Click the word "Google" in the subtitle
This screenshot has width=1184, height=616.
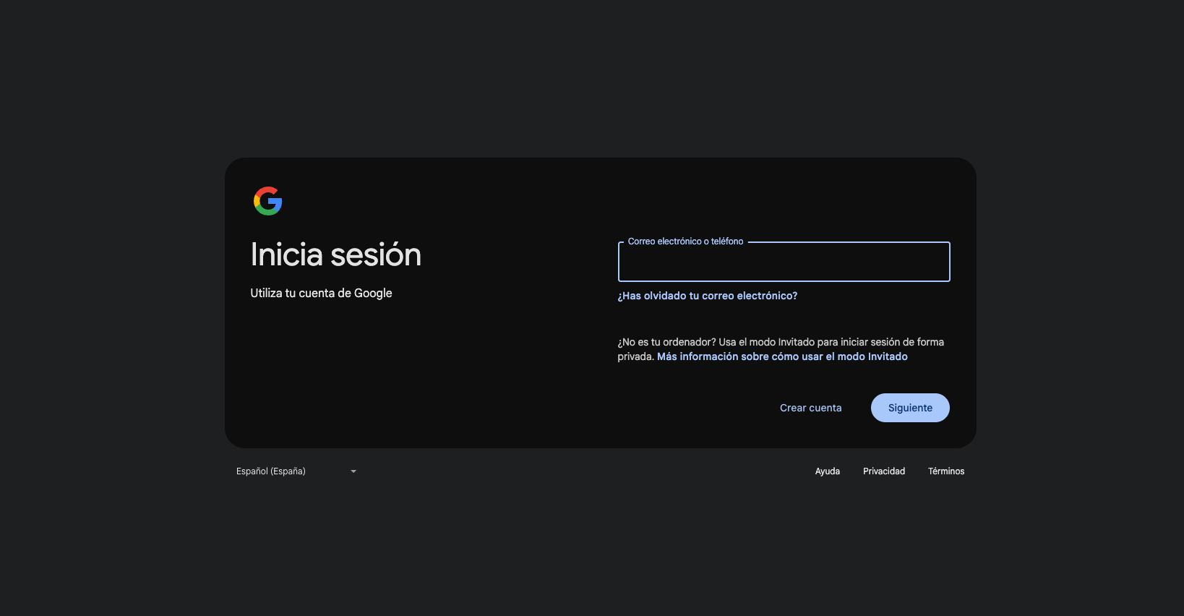(373, 293)
